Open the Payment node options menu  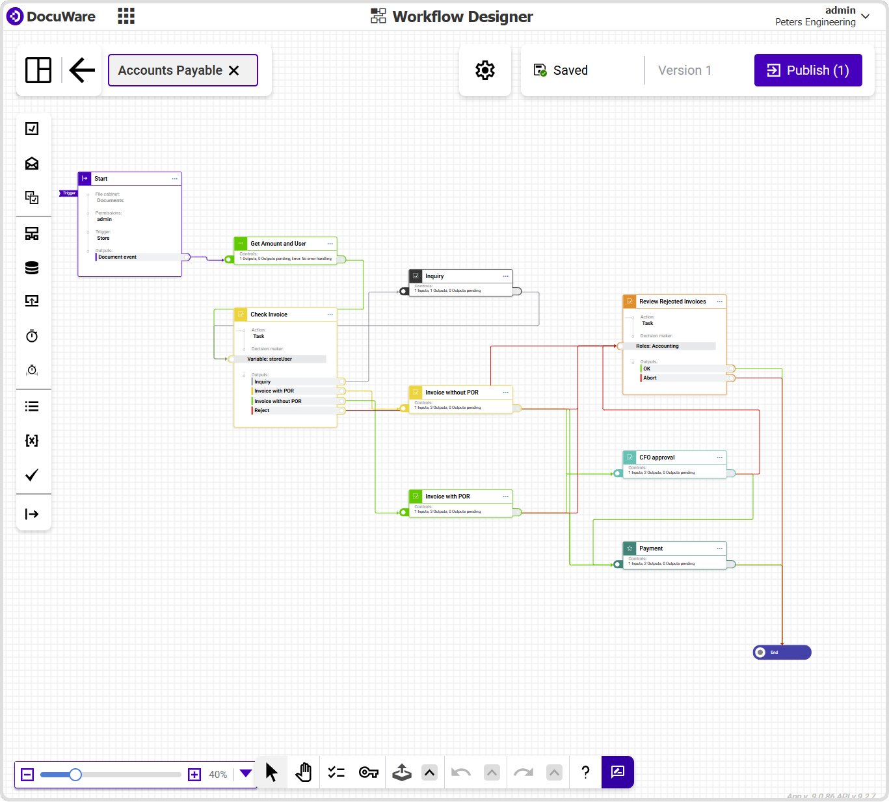click(720, 549)
